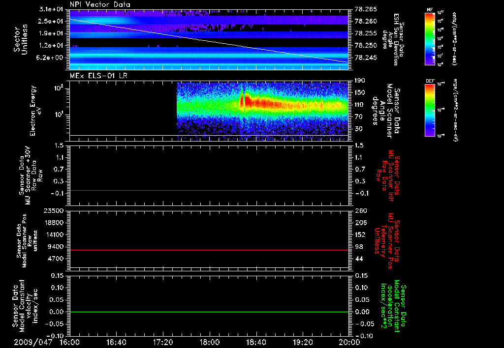504x348 pixels.
Task: Click the 16:00 time axis label
Action: click(x=70, y=342)
